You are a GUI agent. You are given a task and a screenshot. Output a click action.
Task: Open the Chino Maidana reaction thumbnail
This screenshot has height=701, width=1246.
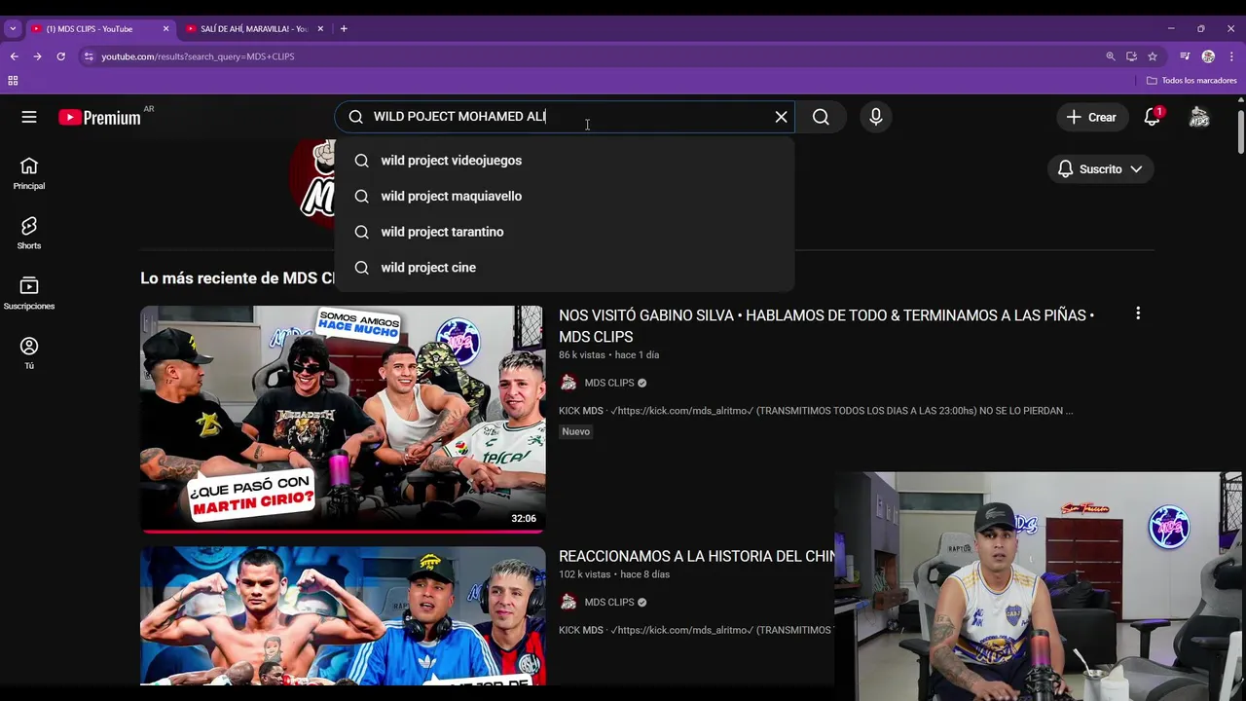point(343,615)
